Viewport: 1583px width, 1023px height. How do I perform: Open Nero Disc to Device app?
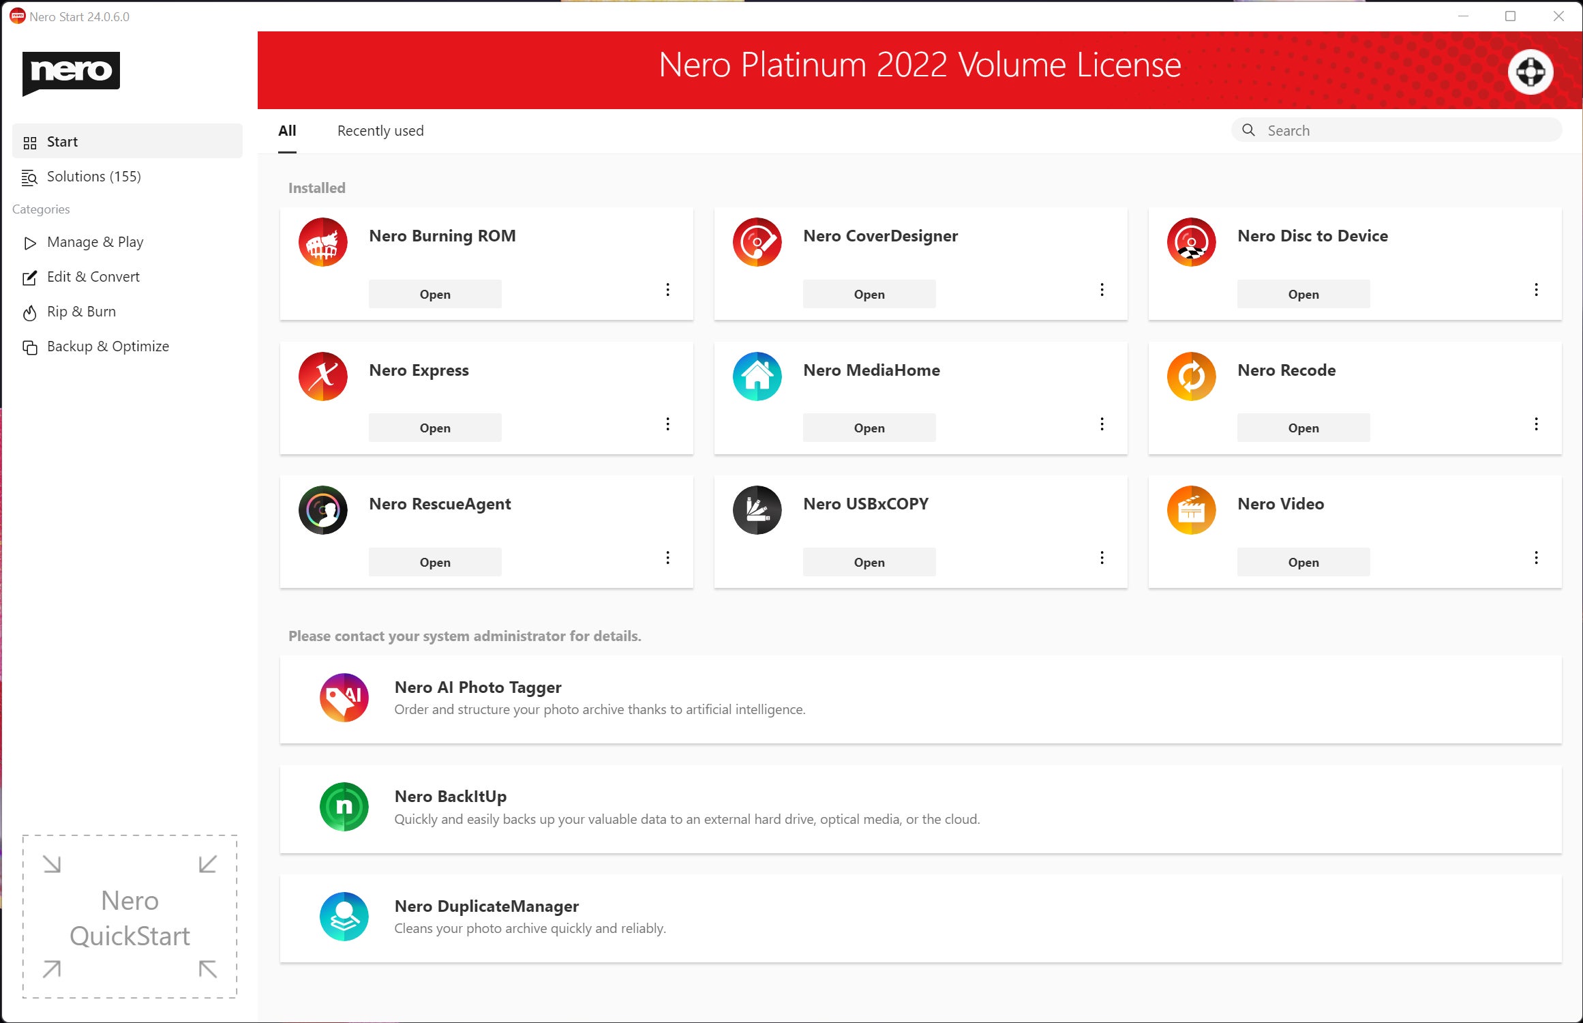tap(1303, 293)
